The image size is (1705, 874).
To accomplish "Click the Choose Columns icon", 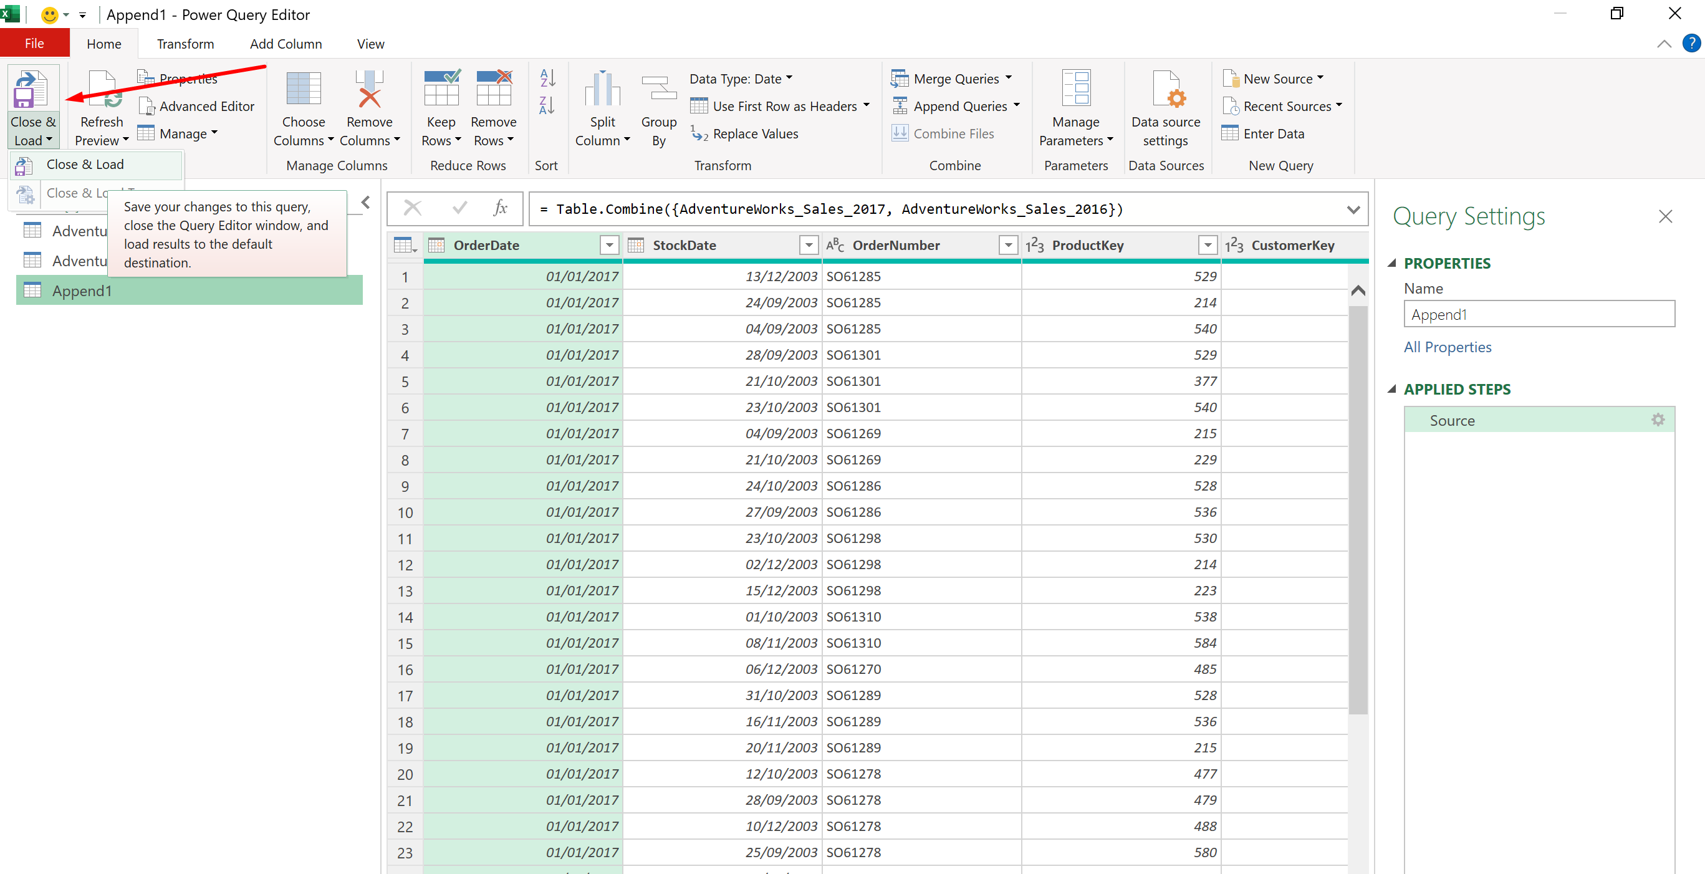I will pyautogui.click(x=303, y=89).
